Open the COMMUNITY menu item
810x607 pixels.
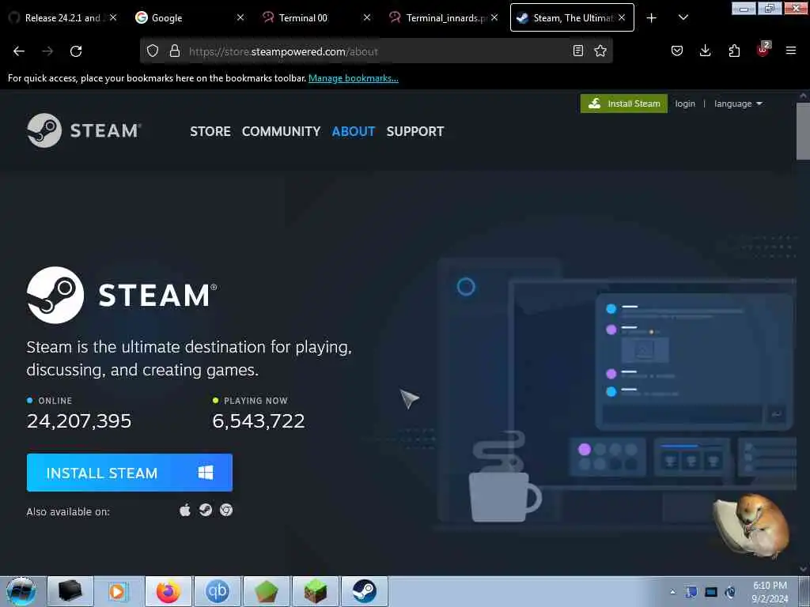point(281,131)
